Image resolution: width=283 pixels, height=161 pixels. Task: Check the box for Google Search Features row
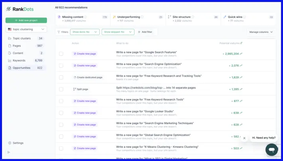61,54
